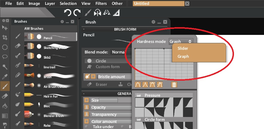The width and height of the screenshot is (264, 129).
Task: Click the perspective grid dots icon
Action: pos(107,13)
